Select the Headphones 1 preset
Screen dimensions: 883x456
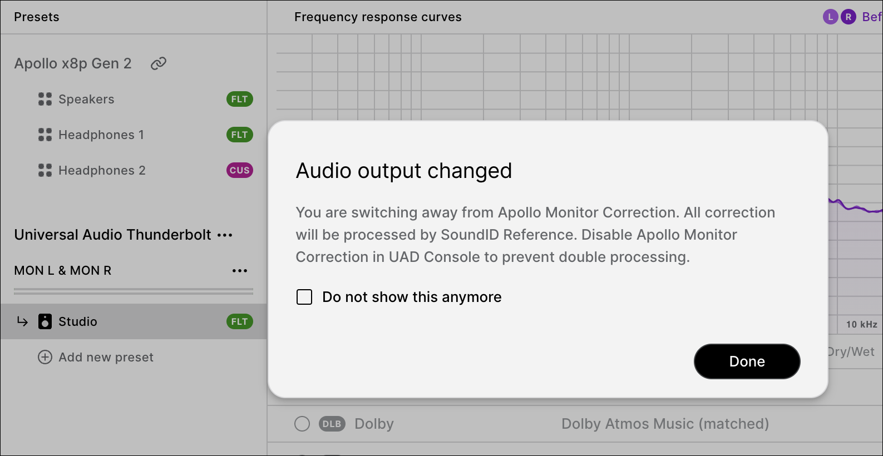click(x=101, y=135)
